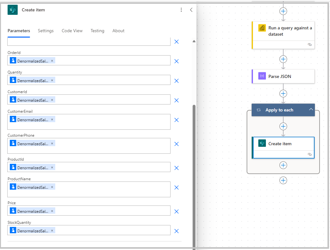
Task: Click the parameters panel vertical scrollbar
Action: click(194, 177)
